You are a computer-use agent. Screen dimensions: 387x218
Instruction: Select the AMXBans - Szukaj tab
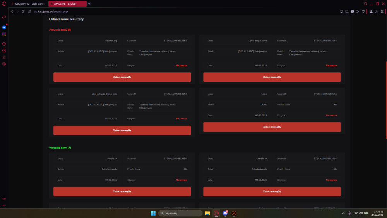click(x=67, y=4)
